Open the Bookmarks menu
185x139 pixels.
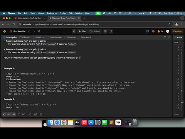pos(52,13)
